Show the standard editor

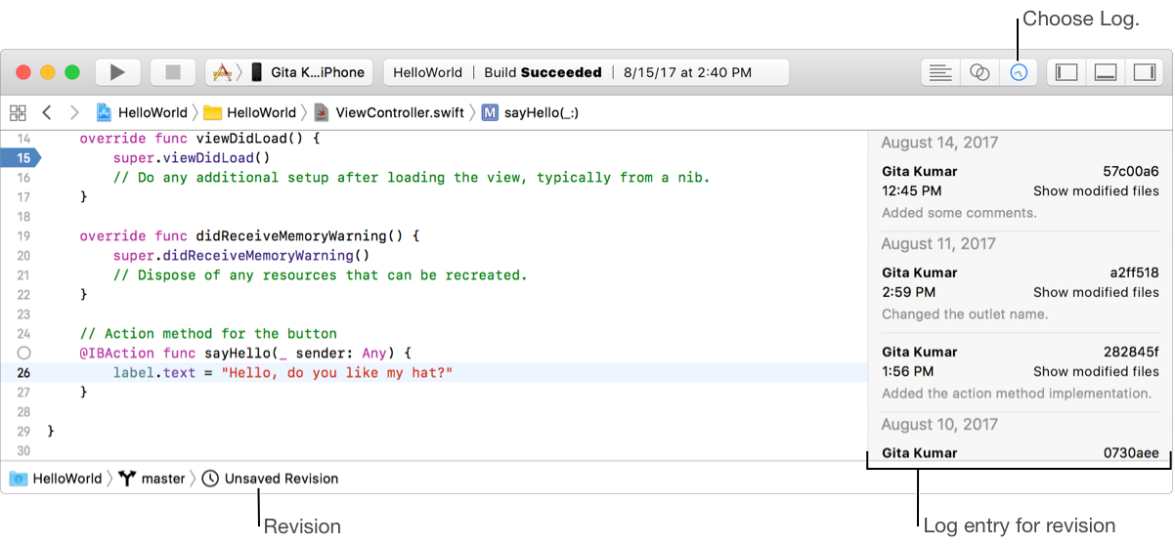click(x=940, y=72)
